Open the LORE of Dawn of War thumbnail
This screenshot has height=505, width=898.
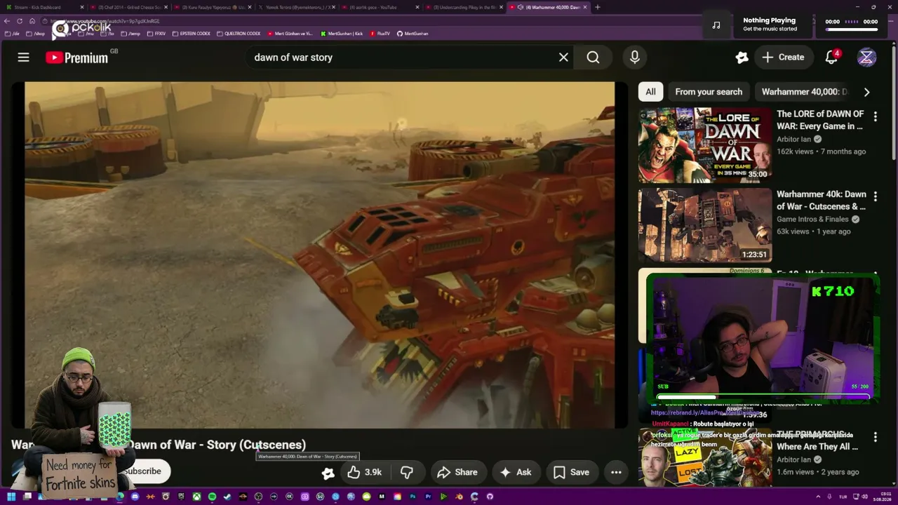705,145
